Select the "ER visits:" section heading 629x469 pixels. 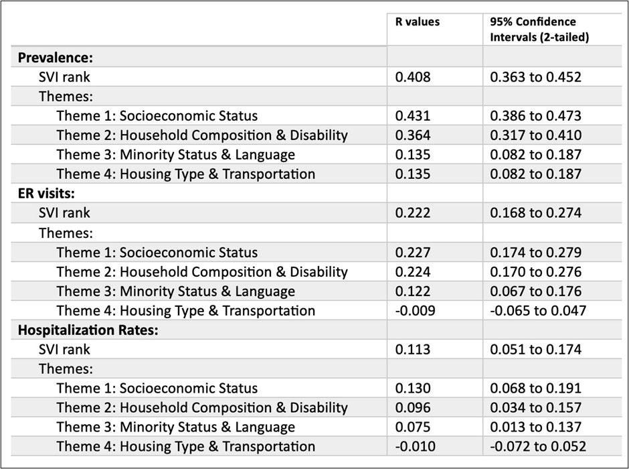[46, 194]
